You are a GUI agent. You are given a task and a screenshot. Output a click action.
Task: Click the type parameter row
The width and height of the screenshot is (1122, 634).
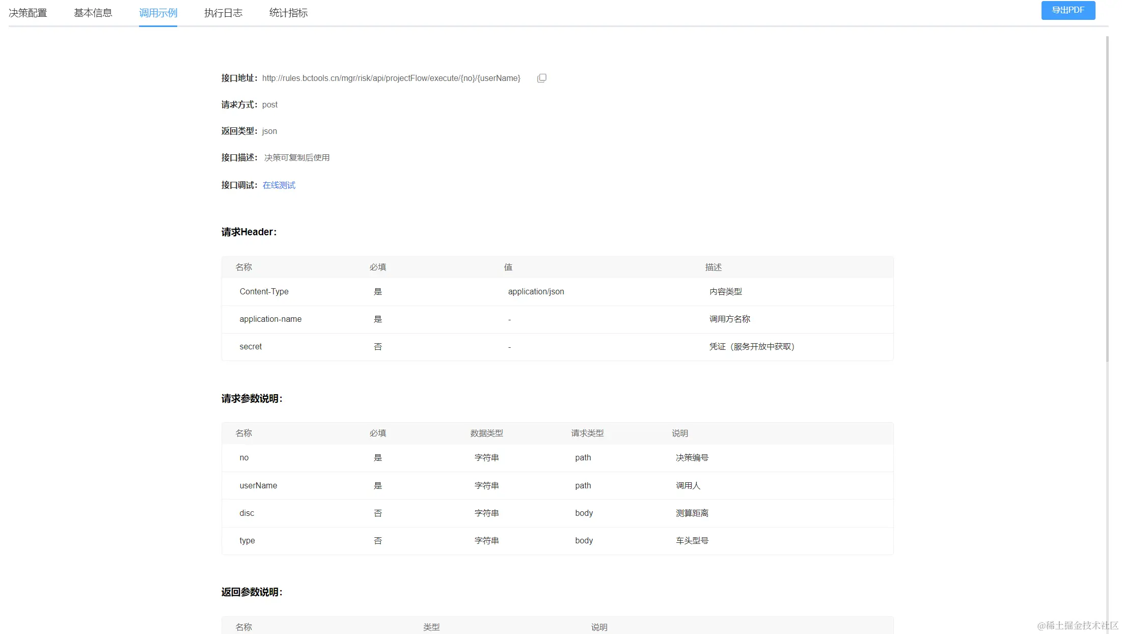point(247,540)
